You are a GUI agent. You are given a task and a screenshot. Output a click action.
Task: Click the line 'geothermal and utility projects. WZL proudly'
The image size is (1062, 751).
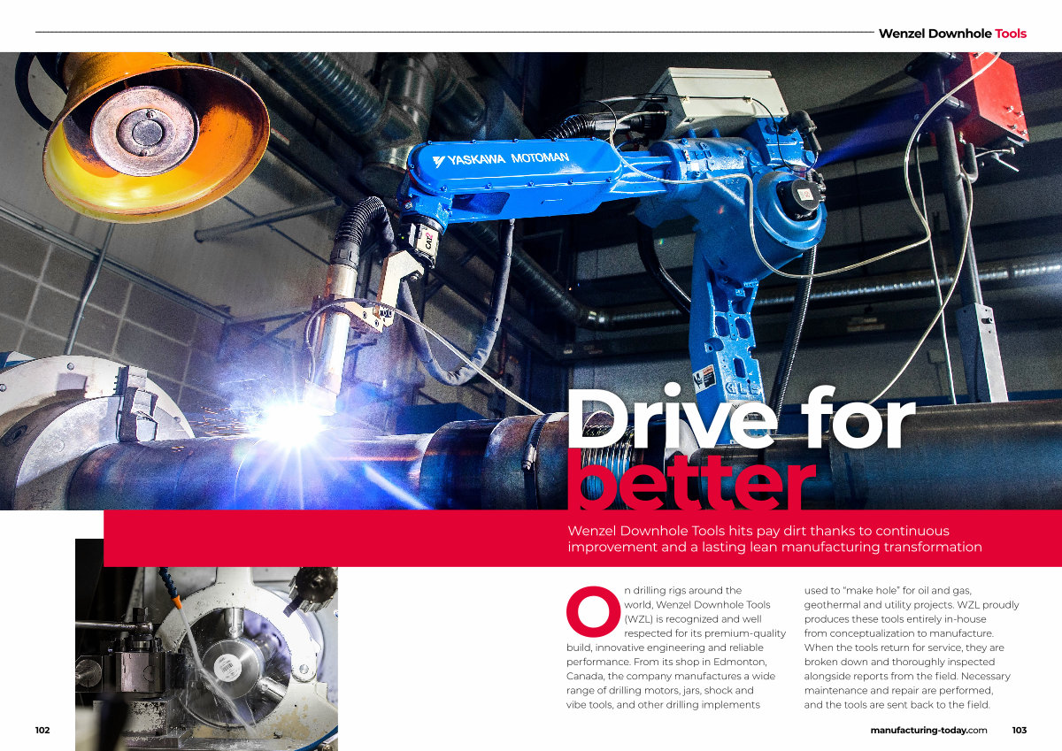912,605
